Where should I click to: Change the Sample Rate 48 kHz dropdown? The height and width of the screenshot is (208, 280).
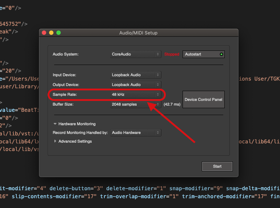[x=136, y=94]
